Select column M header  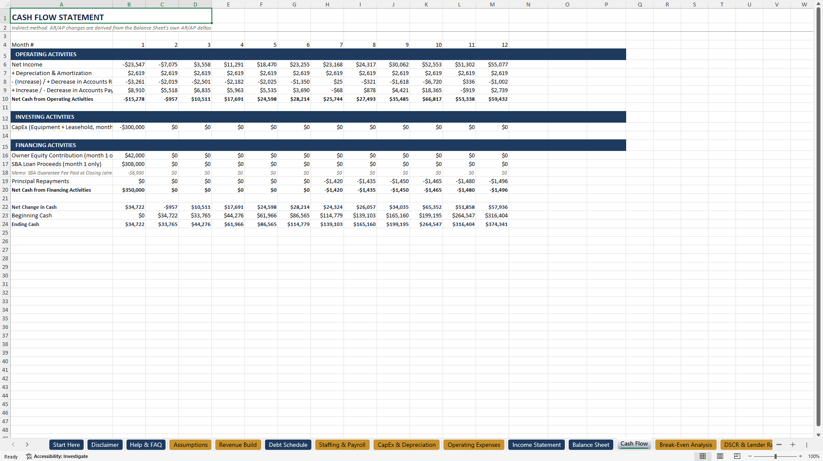click(492, 4)
